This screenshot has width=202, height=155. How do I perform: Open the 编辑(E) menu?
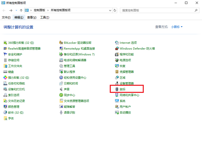(x=19, y=17)
